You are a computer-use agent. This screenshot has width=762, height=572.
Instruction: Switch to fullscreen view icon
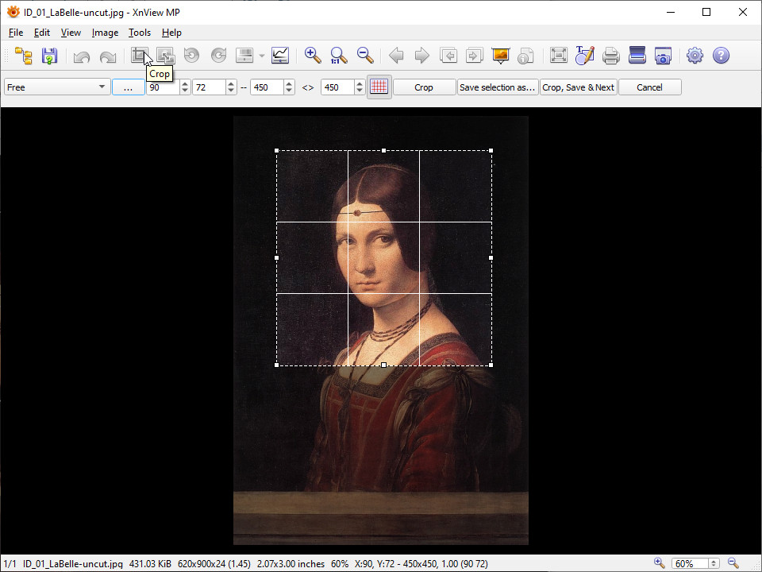click(559, 56)
